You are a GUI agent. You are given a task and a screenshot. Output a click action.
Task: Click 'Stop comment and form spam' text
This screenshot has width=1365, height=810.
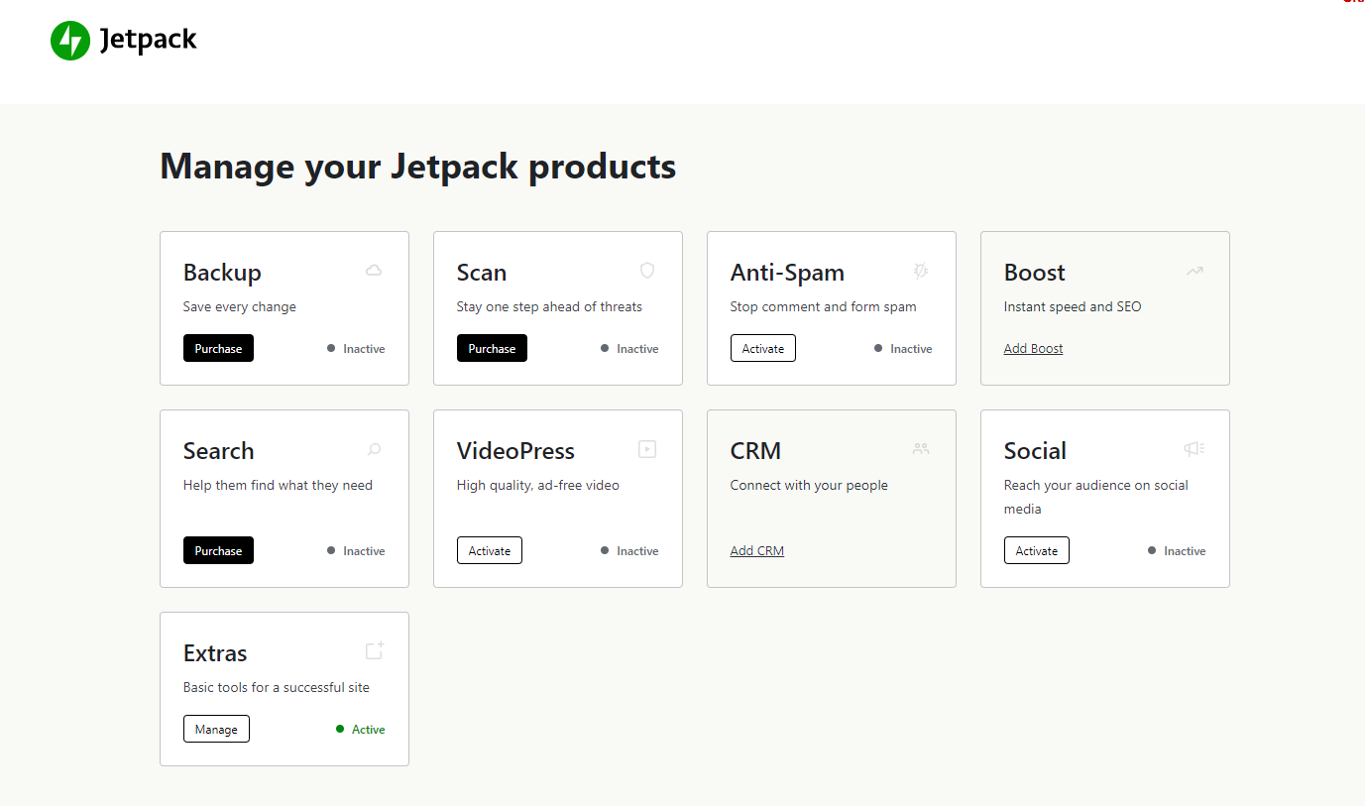(x=823, y=307)
